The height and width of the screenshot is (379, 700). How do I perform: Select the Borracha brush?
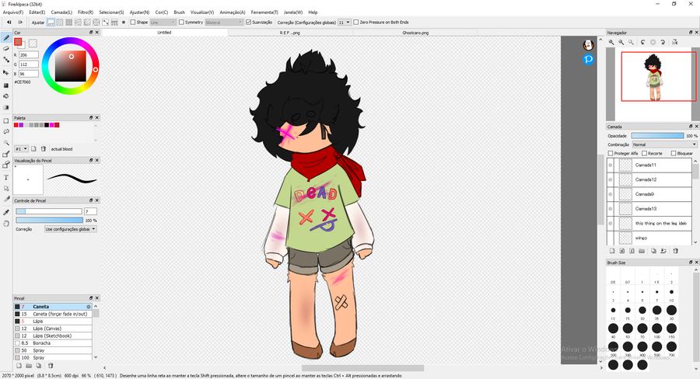(53, 343)
